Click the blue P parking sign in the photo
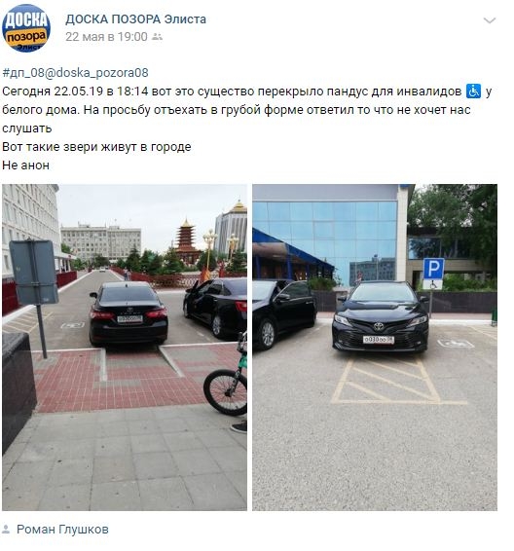514x551 pixels. pyautogui.click(x=433, y=270)
